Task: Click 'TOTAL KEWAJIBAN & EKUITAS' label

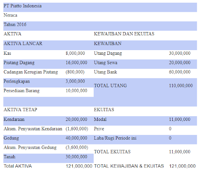Action: coord(129,166)
